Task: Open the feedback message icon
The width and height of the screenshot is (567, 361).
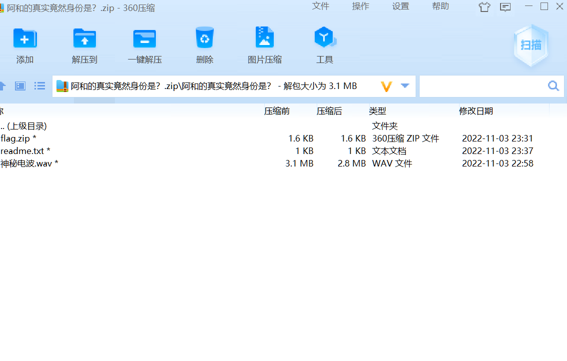Action: click(505, 7)
